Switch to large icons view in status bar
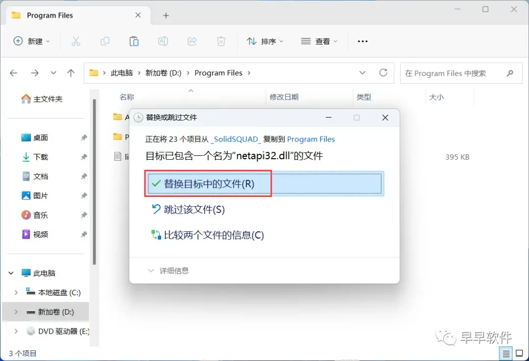This screenshot has height=361, width=529. [x=520, y=353]
